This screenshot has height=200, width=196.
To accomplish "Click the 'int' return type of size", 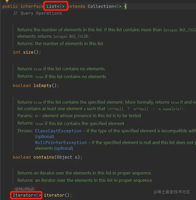I will (17, 52).
